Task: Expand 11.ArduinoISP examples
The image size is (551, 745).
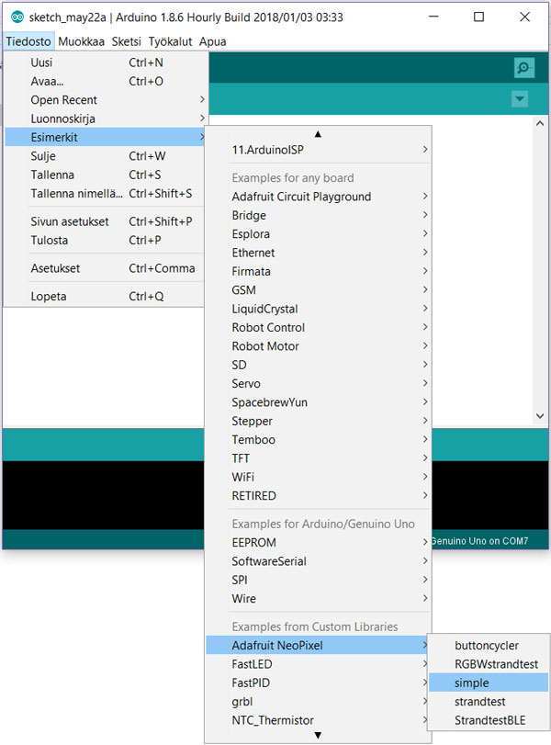Action: pyautogui.click(x=319, y=150)
